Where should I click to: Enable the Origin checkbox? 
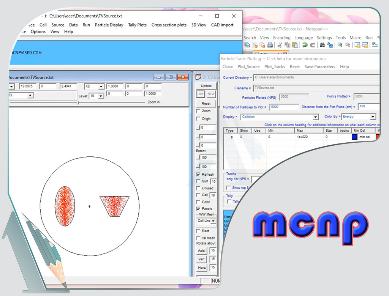(198, 119)
